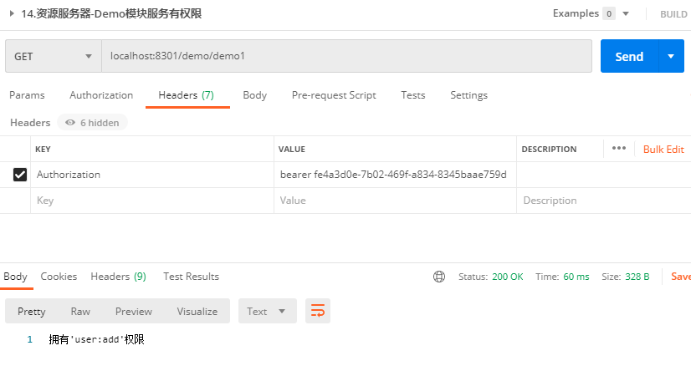Open the Tests tab

tap(413, 95)
